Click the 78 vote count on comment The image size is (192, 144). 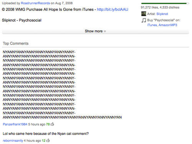(48, 124)
